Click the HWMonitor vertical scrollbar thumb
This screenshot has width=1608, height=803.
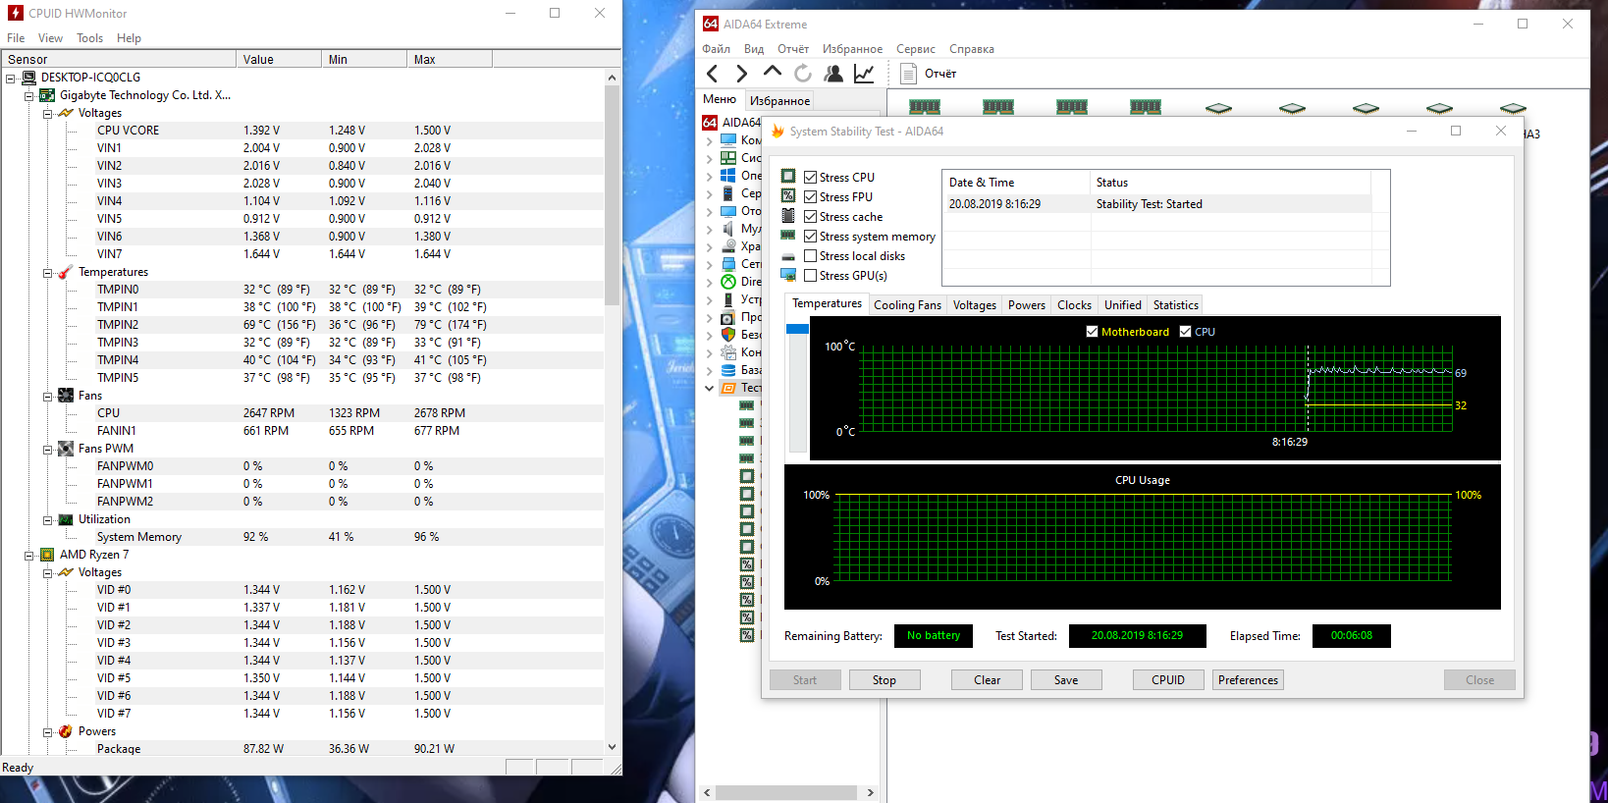click(612, 194)
